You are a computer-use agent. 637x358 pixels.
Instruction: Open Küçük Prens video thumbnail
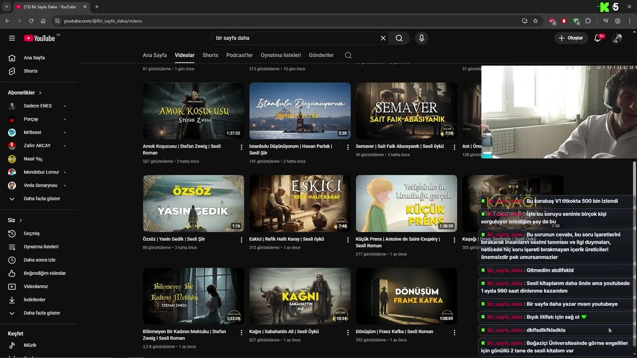tap(407, 203)
